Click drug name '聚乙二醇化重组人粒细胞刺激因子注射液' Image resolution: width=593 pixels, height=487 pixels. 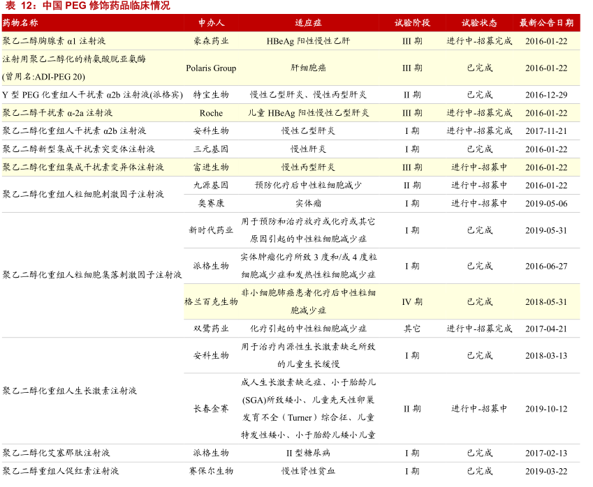click(83, 194)
